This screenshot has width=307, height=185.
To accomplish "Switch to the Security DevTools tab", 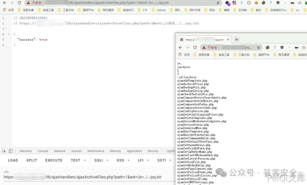I will [153, 151].
